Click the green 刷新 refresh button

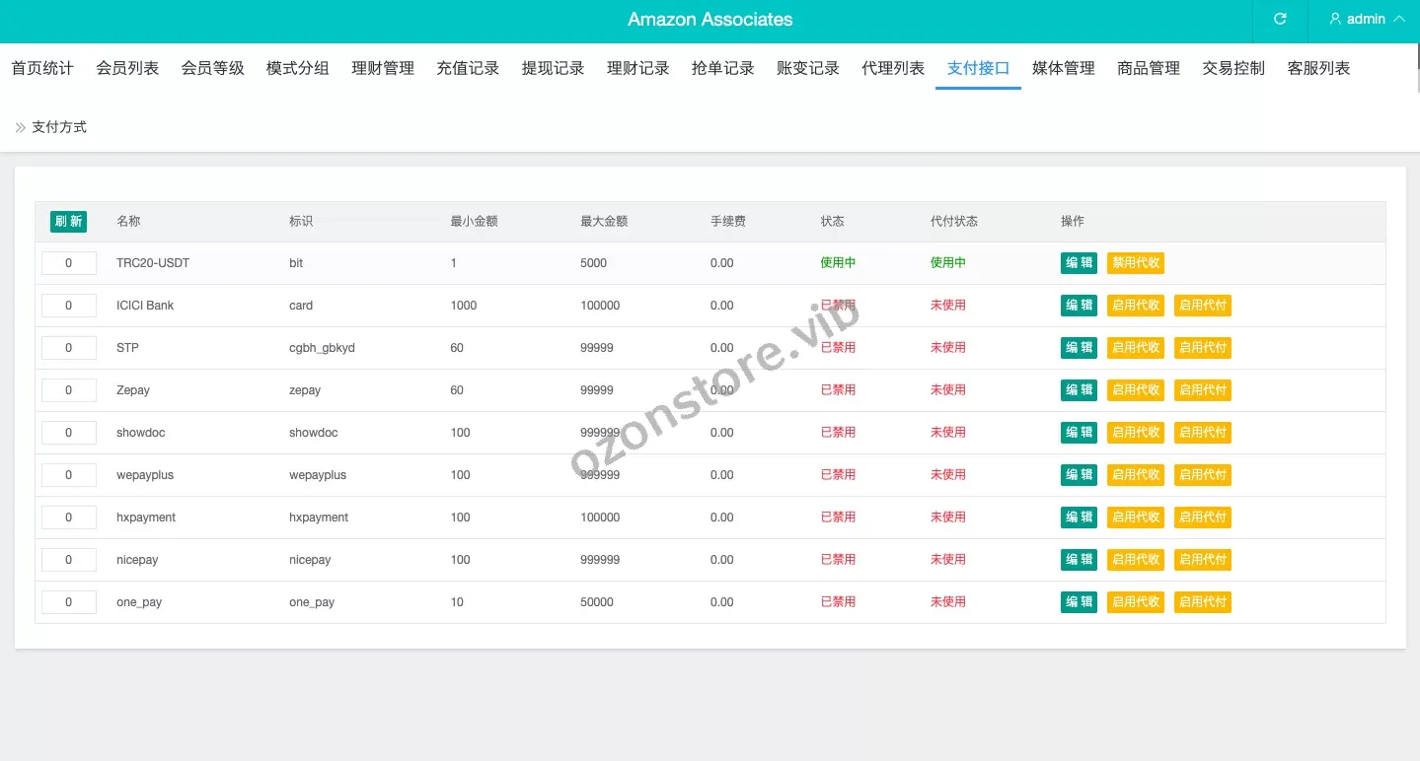click(68, 222)
